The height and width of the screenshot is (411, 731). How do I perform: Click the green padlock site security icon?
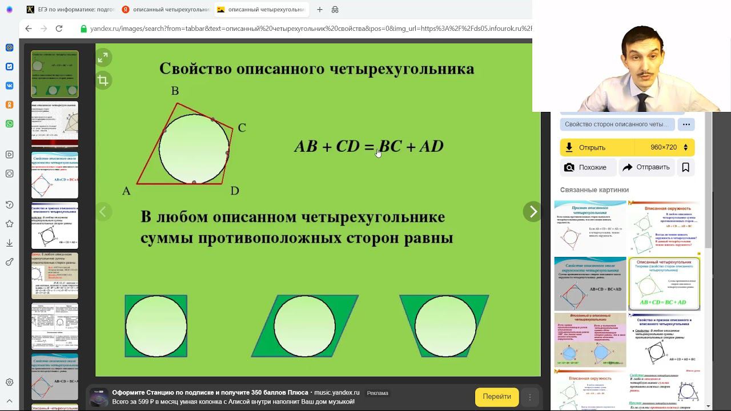point(84,29)
